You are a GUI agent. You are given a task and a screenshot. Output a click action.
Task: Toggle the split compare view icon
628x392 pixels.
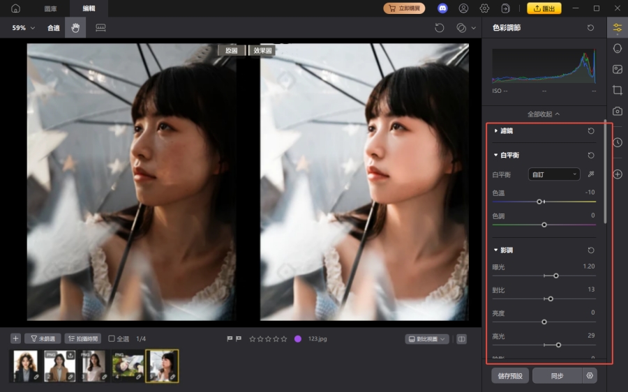[x=461, y=339]
